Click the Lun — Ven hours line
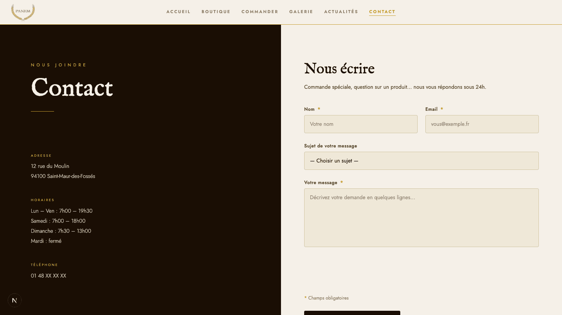Image resolution: width=562 pixels, height=315 pixels. (62, 211)
